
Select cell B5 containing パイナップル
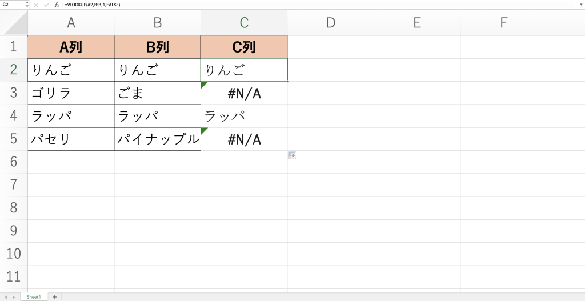(x=158, y=139)
